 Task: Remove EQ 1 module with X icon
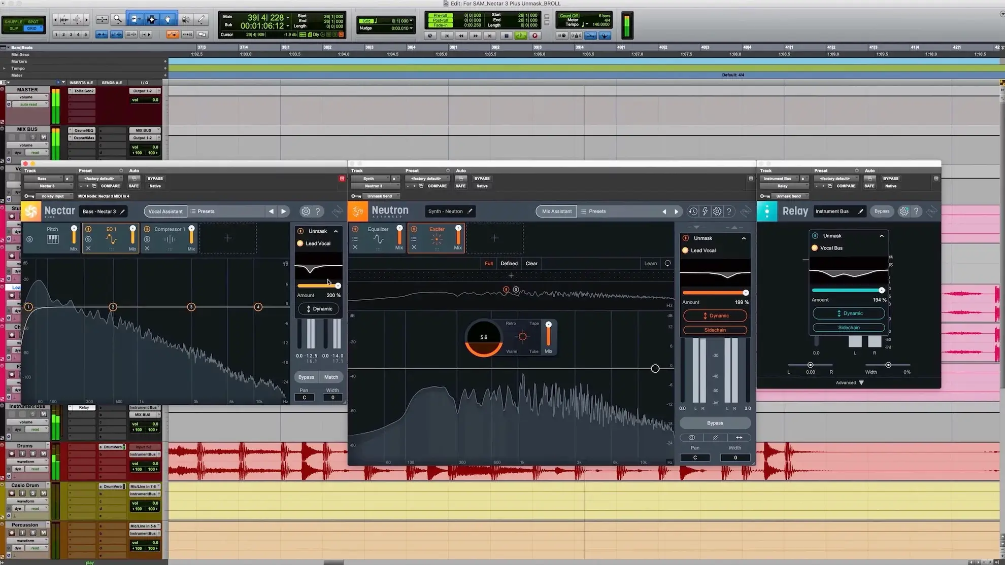point(88,249)
